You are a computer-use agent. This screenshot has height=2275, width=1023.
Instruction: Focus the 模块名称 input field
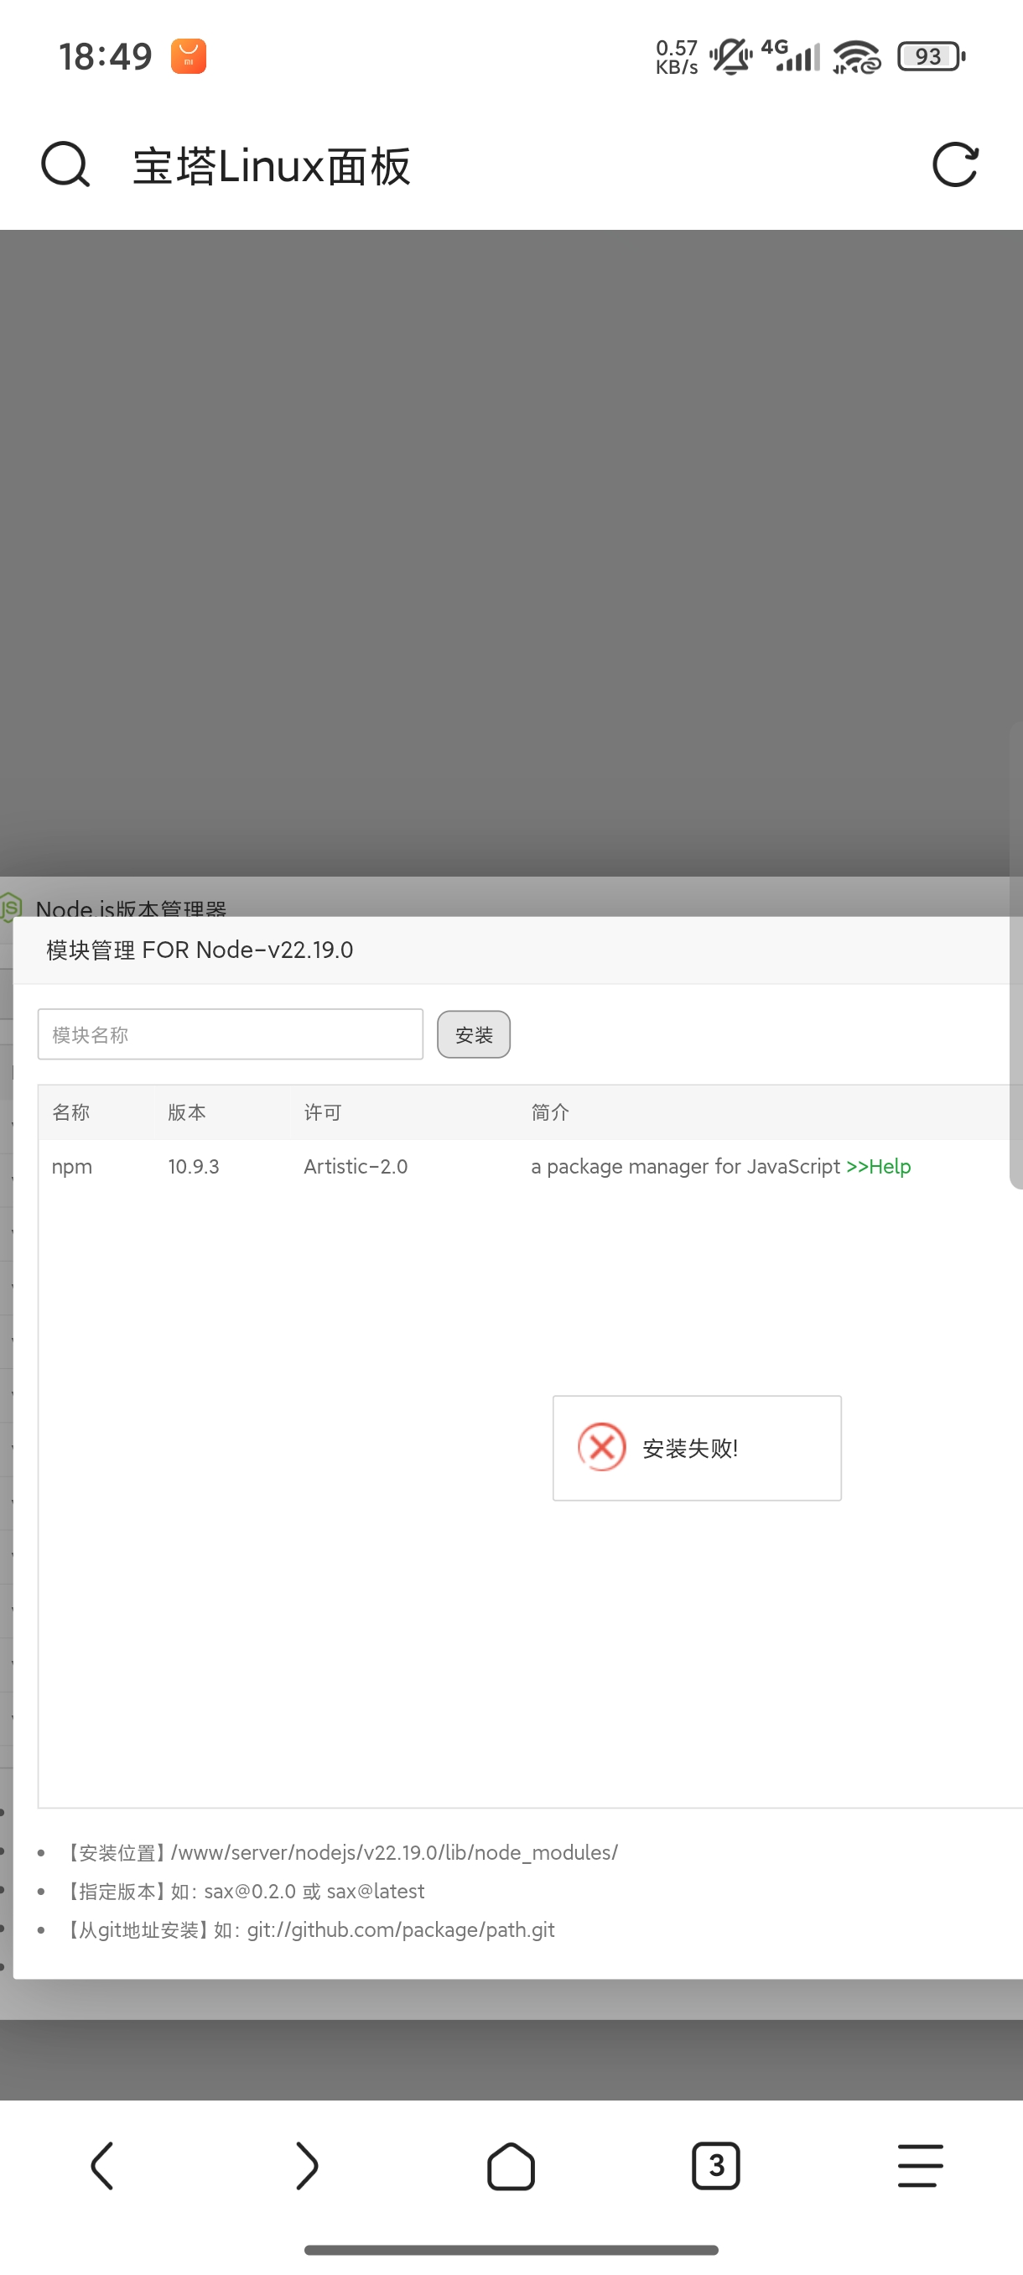(231, 1034)
